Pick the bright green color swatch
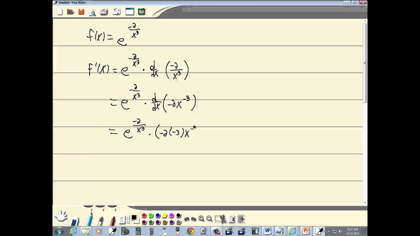The height and width of the screenshot is (236, 420). click(151, 215)
